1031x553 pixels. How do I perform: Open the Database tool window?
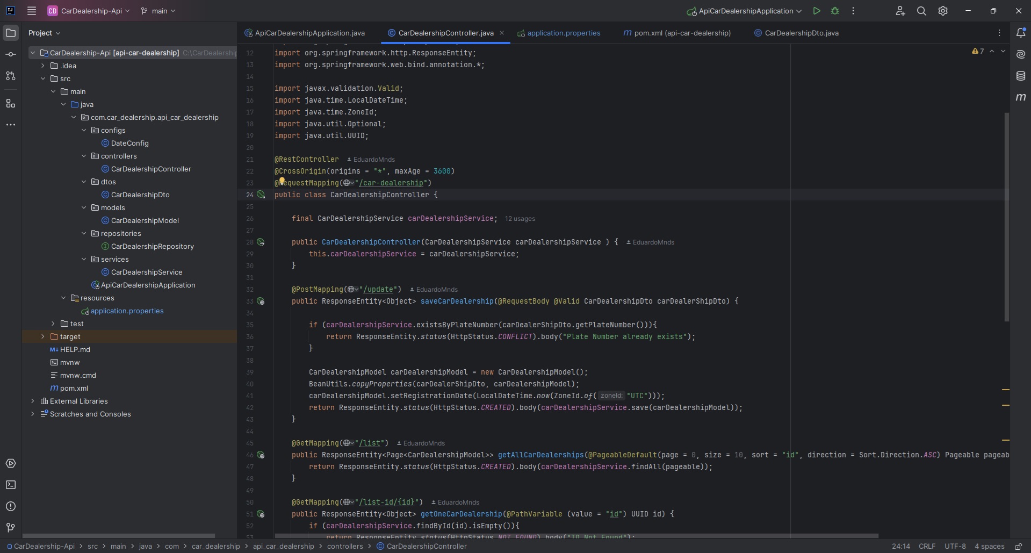(x=1021, y=76)
